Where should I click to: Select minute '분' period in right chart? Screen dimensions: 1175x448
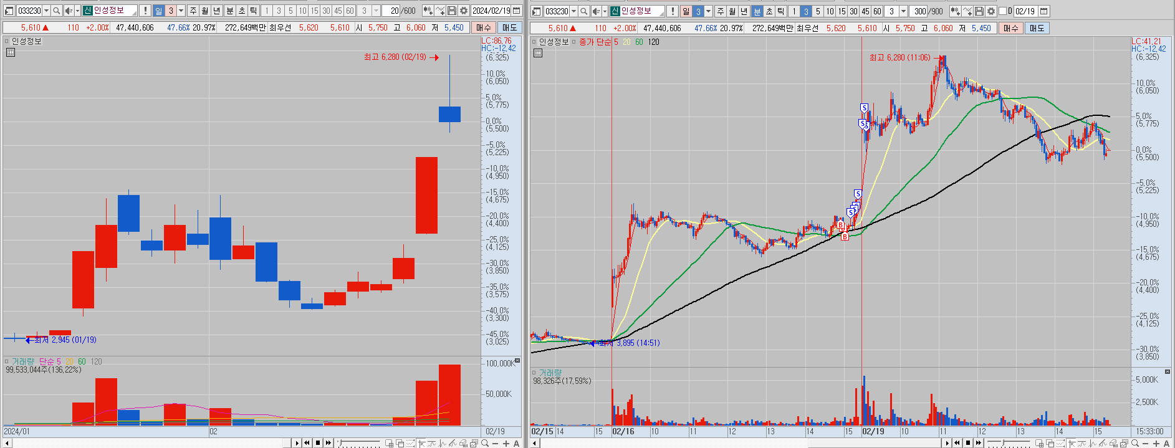(x=757, y=11)
